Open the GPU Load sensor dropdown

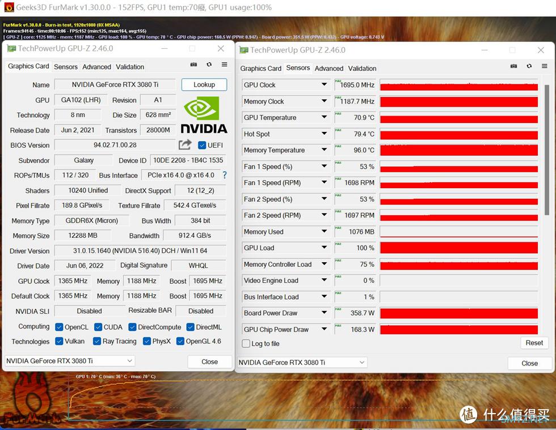click(x=324, y=248)
